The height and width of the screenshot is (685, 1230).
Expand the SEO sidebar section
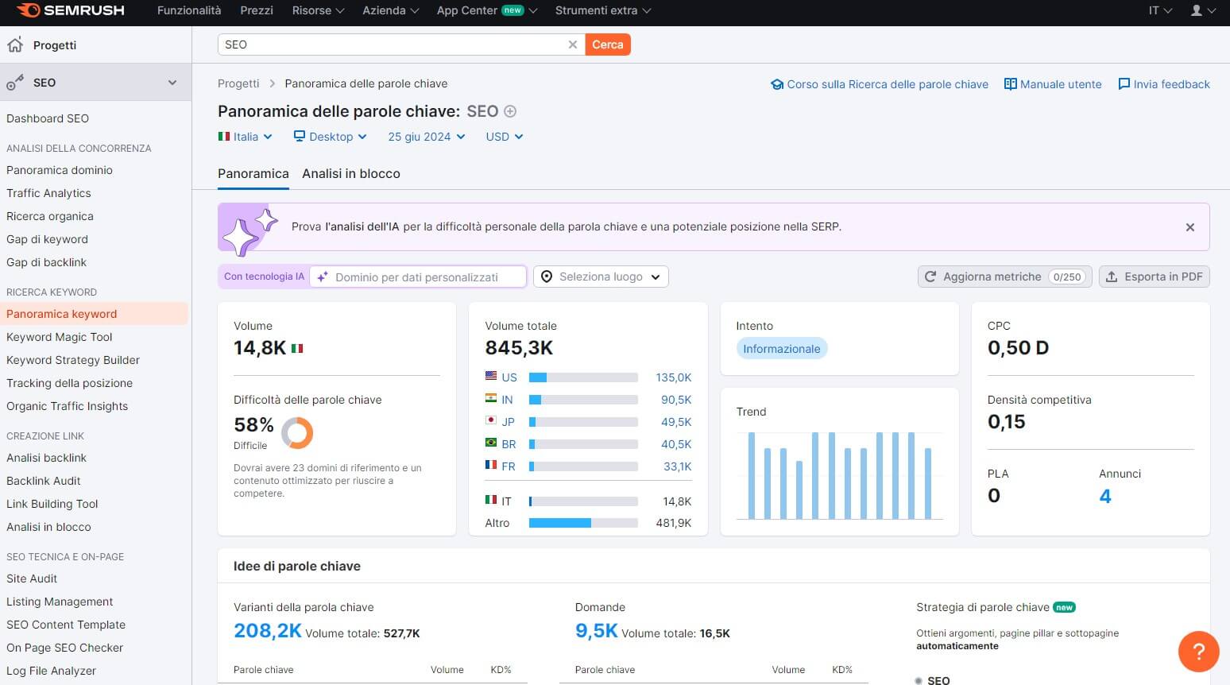(x=172, y=83)
